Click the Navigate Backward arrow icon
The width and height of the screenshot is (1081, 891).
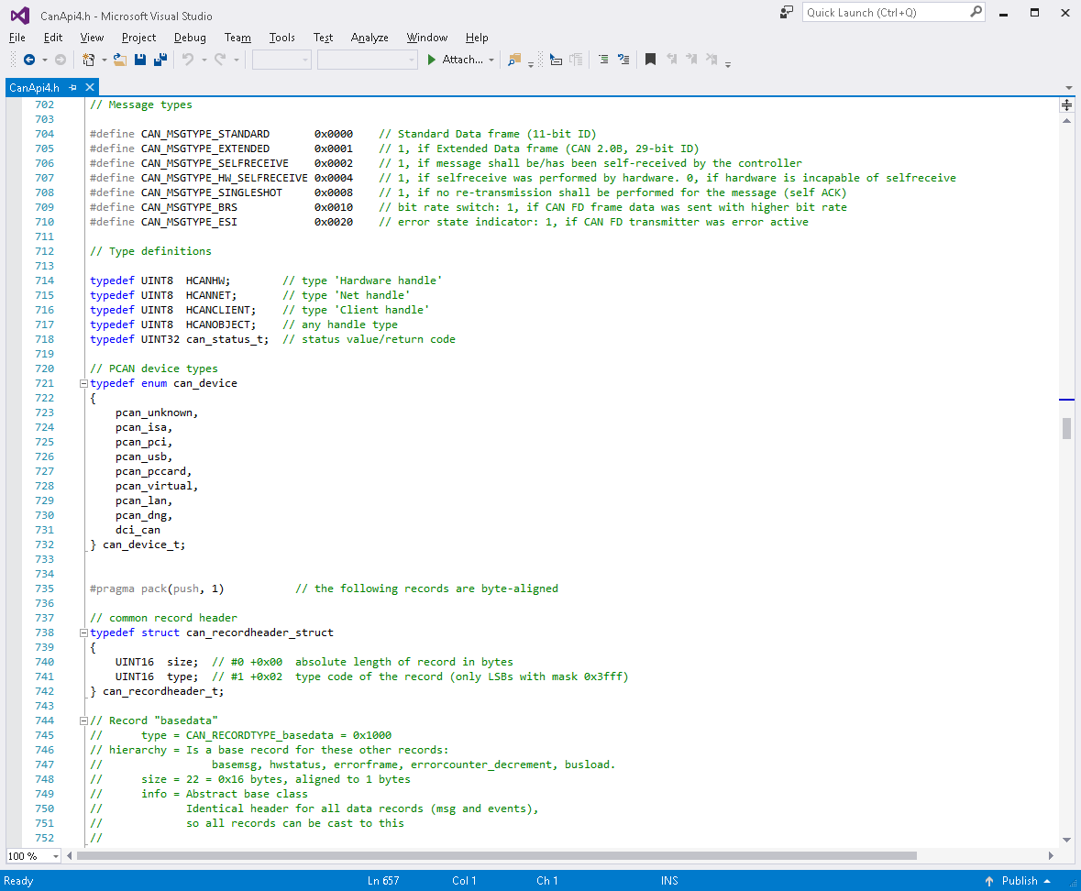click(29, 60)
